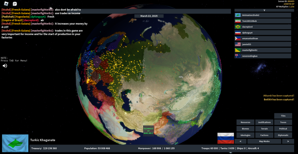The width and height of the screenshot is (298, 154).
Task: Open the Roblox menu icon
Action: [6, 4]
